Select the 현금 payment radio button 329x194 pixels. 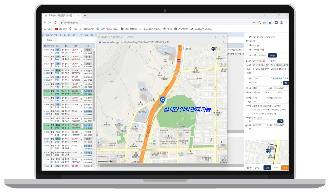(272, 78)
